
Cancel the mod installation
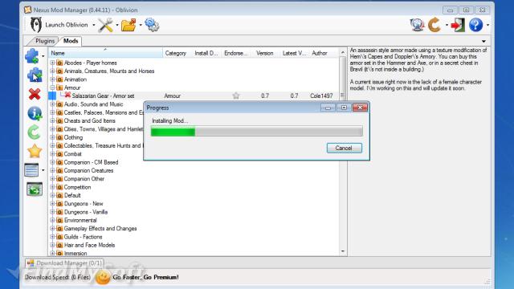345,148
